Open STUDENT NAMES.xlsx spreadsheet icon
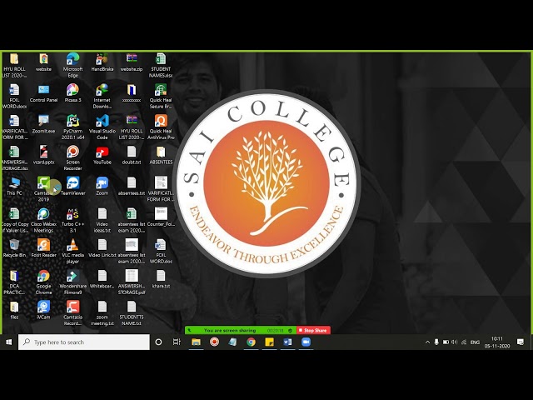Viewport: 533px width, 400px height. click(161, 65)
